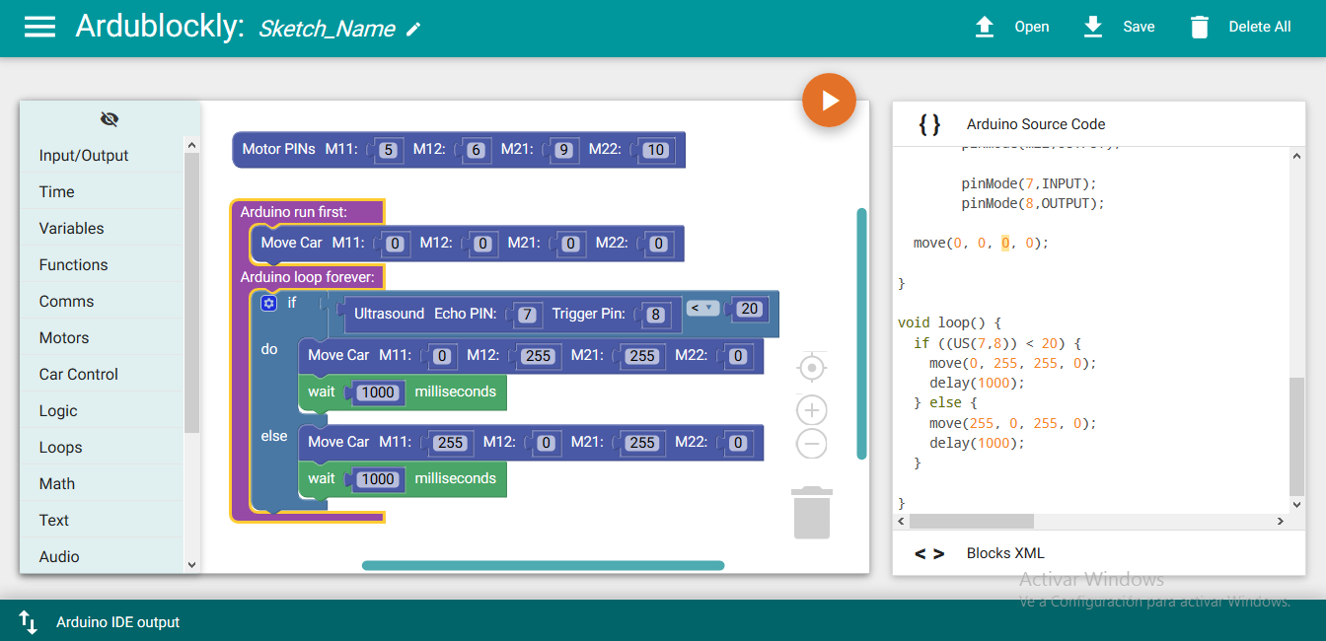
Task: Open the Time toolbox category
Action: pos(103,191)
